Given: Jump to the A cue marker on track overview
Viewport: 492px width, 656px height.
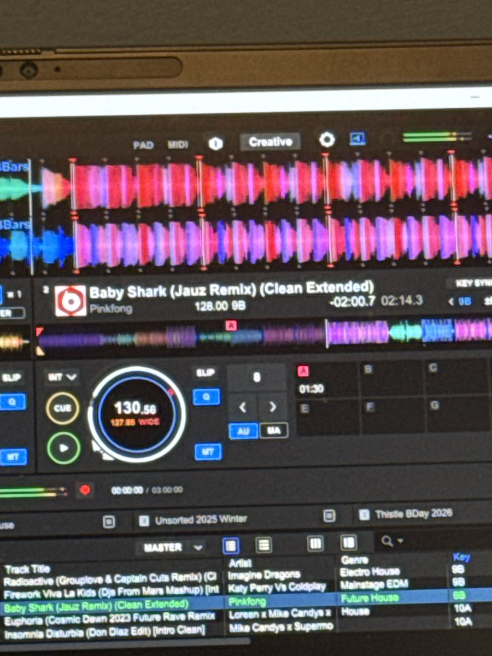Looking at the screenshot, I should point(231,326).
